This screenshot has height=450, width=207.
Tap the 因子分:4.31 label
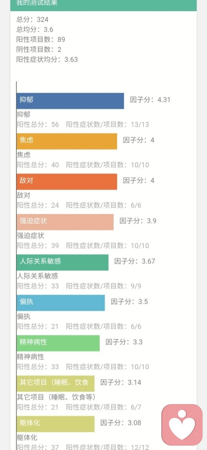coord(150,100)
